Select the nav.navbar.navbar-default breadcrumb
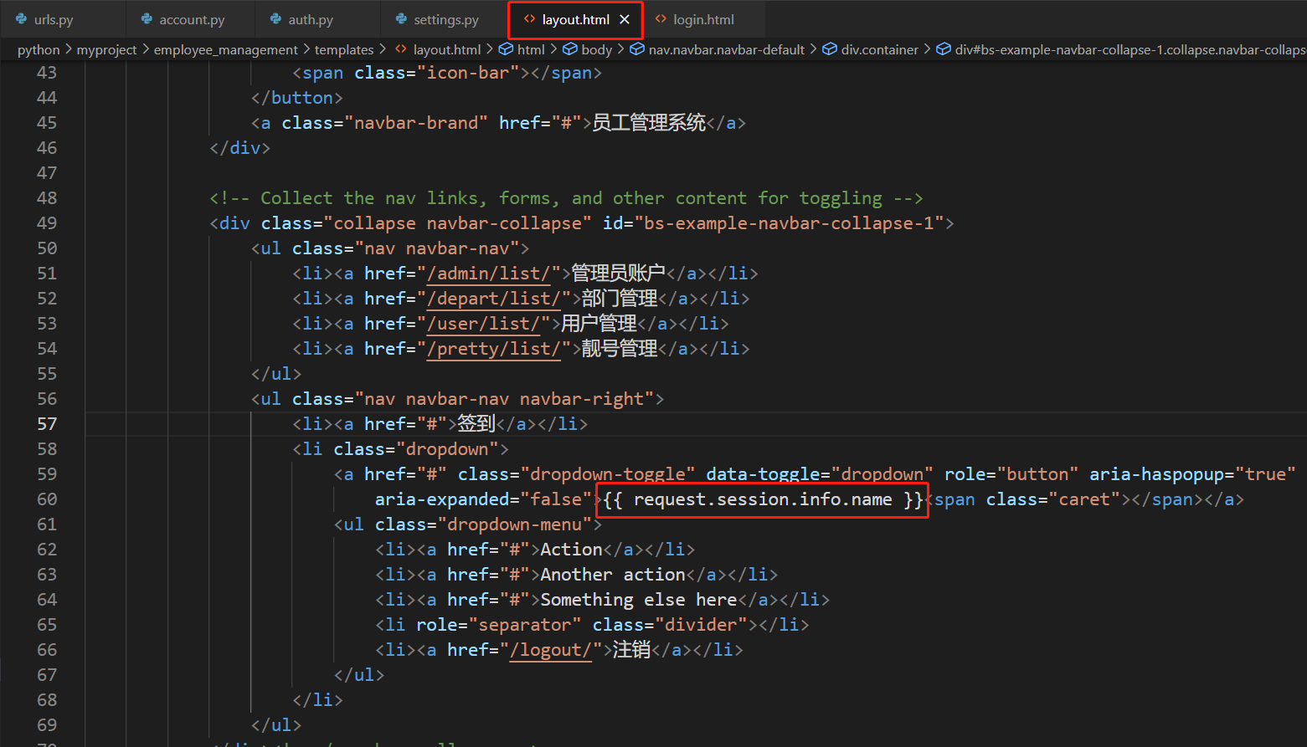 click(726, 49)
